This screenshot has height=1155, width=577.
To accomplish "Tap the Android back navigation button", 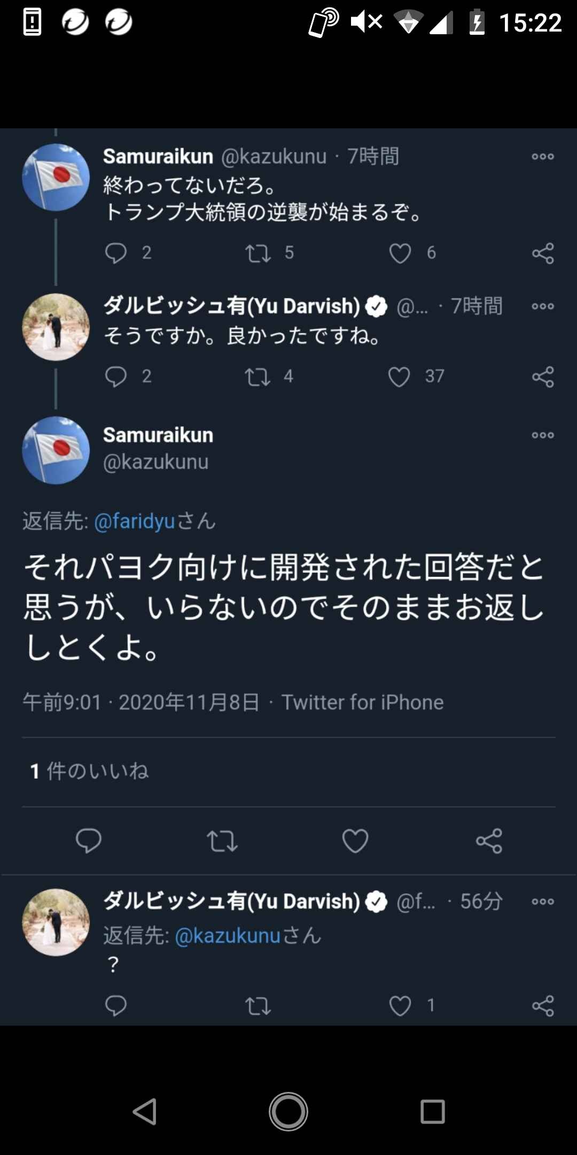I will 144,1112.
